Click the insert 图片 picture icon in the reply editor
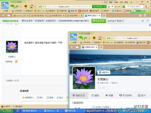151x113 pixels. 40,97
